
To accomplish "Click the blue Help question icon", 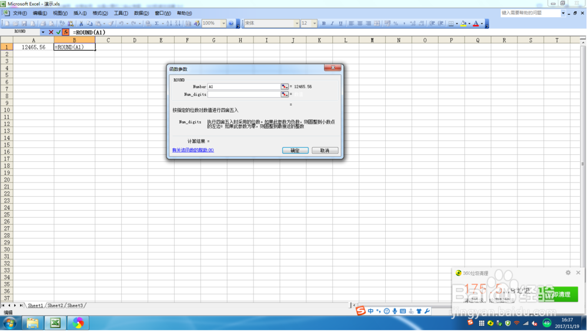I will click(231, 24).
